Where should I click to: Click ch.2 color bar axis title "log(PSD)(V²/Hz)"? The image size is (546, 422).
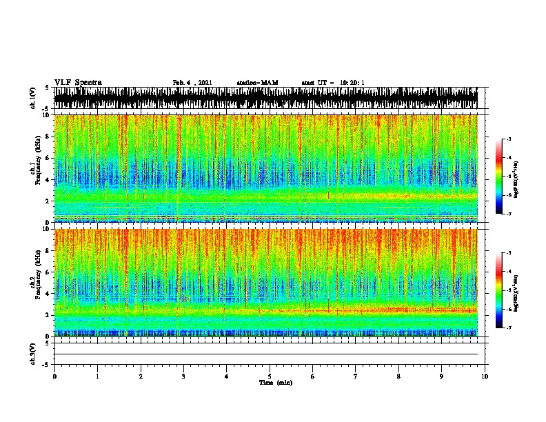[x=516, y=293]
